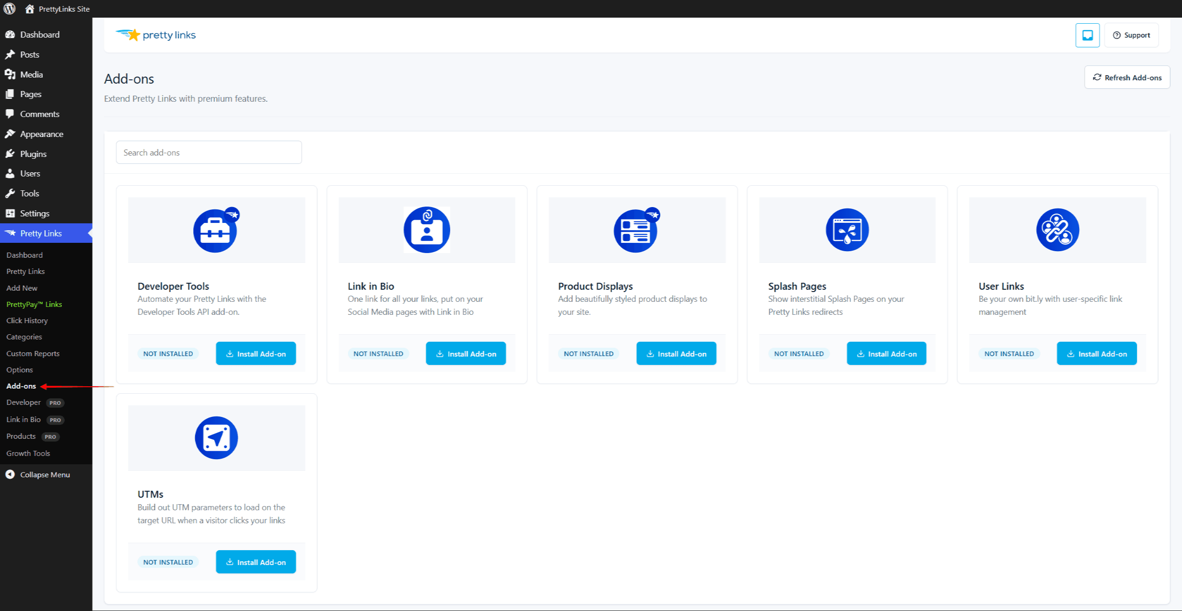The height and width of the screenshot is (611, 1182).
Task: Open Custom Reports submenu item
Action: pos(33,353)
